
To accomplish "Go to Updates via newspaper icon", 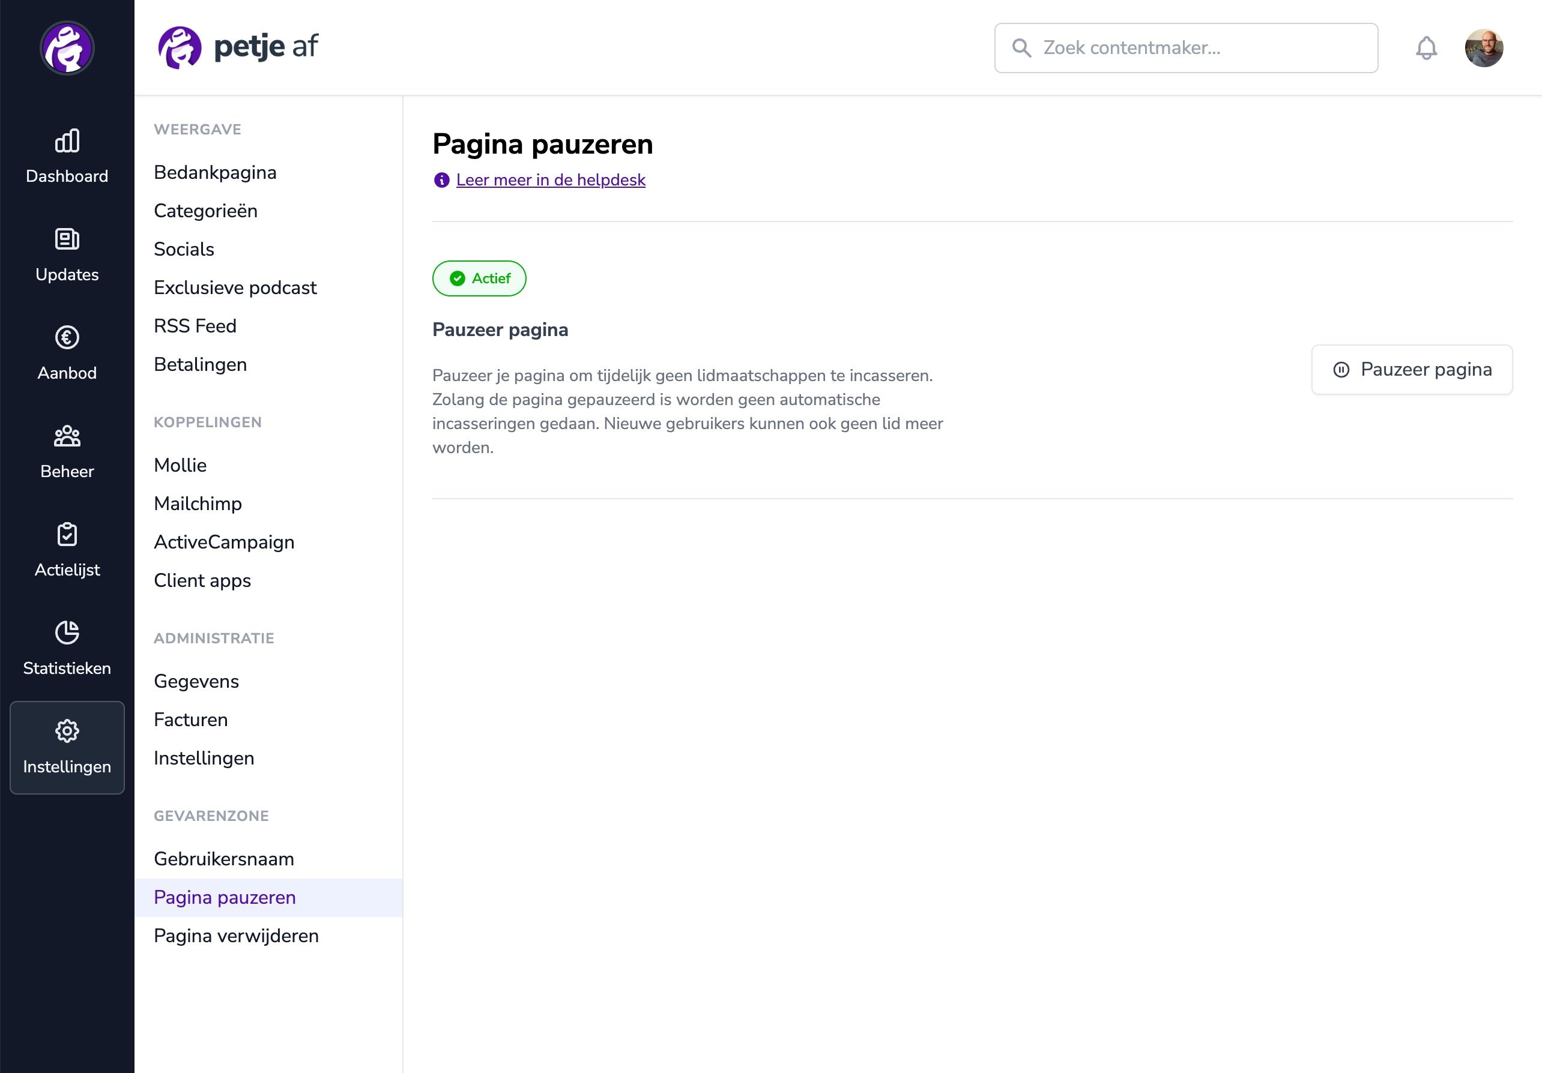I will (x=67, y=239).
